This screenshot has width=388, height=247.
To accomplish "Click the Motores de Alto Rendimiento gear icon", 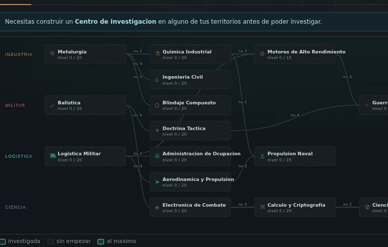I will click(x=262, y=54).
